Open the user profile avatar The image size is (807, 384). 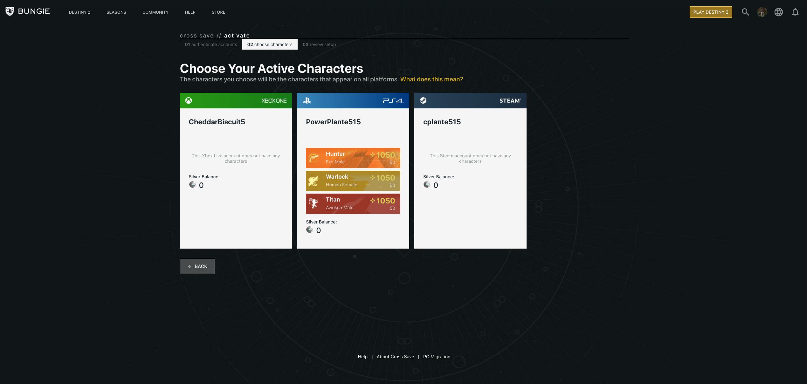click(x=762, y=12)
